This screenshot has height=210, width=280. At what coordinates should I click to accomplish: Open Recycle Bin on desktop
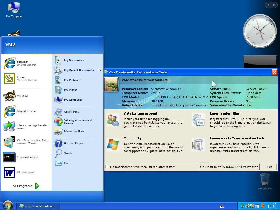265,182
